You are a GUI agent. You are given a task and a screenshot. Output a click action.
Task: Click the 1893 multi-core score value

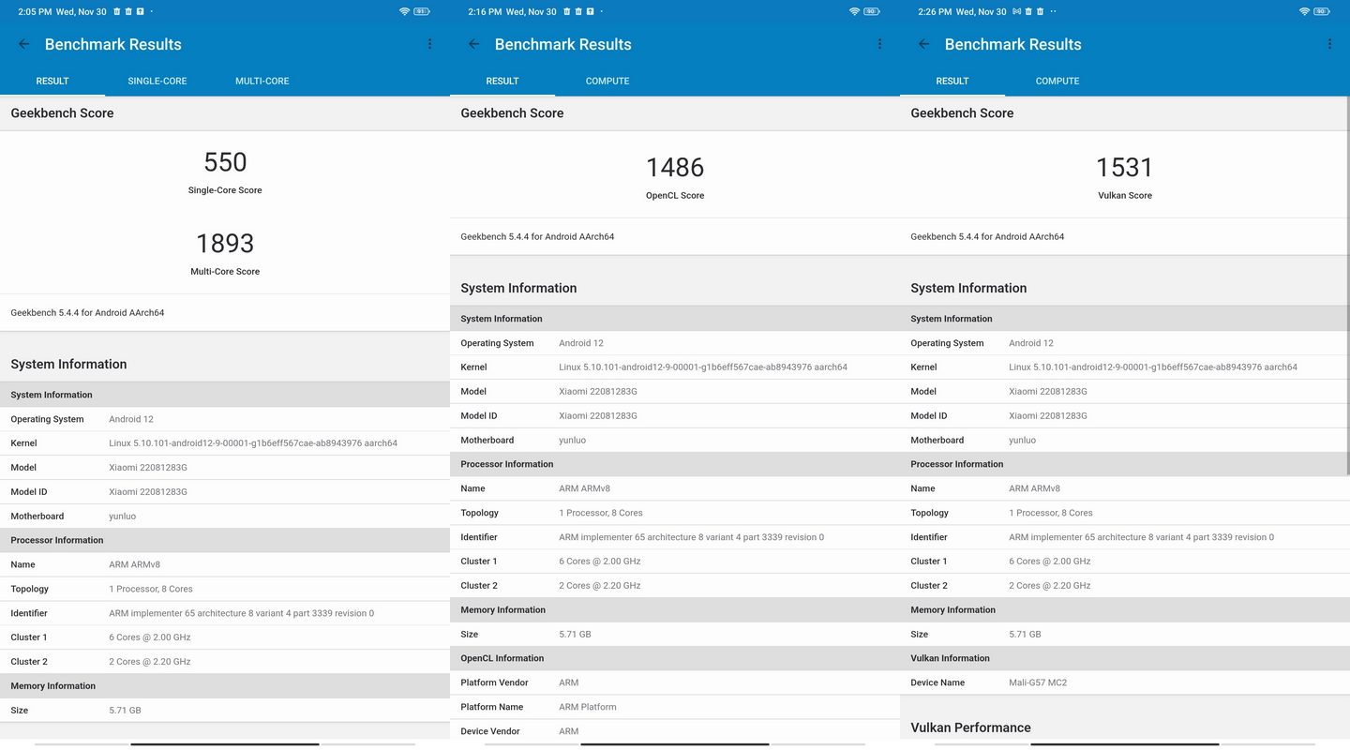pyautogui.click(x=225, y=244)
